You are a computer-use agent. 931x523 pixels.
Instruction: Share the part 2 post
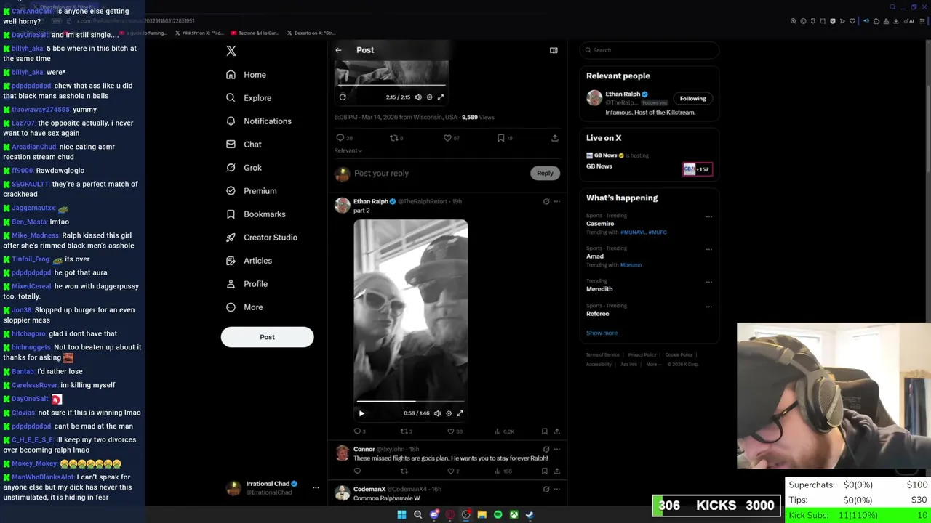coord(557,431)
